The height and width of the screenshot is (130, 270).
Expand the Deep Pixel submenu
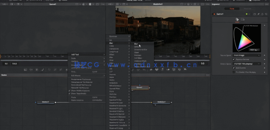click(118, 52)
